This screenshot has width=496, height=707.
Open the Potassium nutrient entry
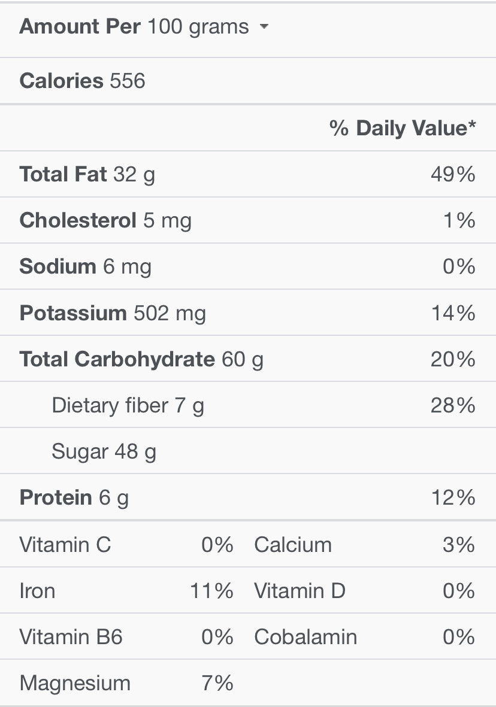(73, 312)
